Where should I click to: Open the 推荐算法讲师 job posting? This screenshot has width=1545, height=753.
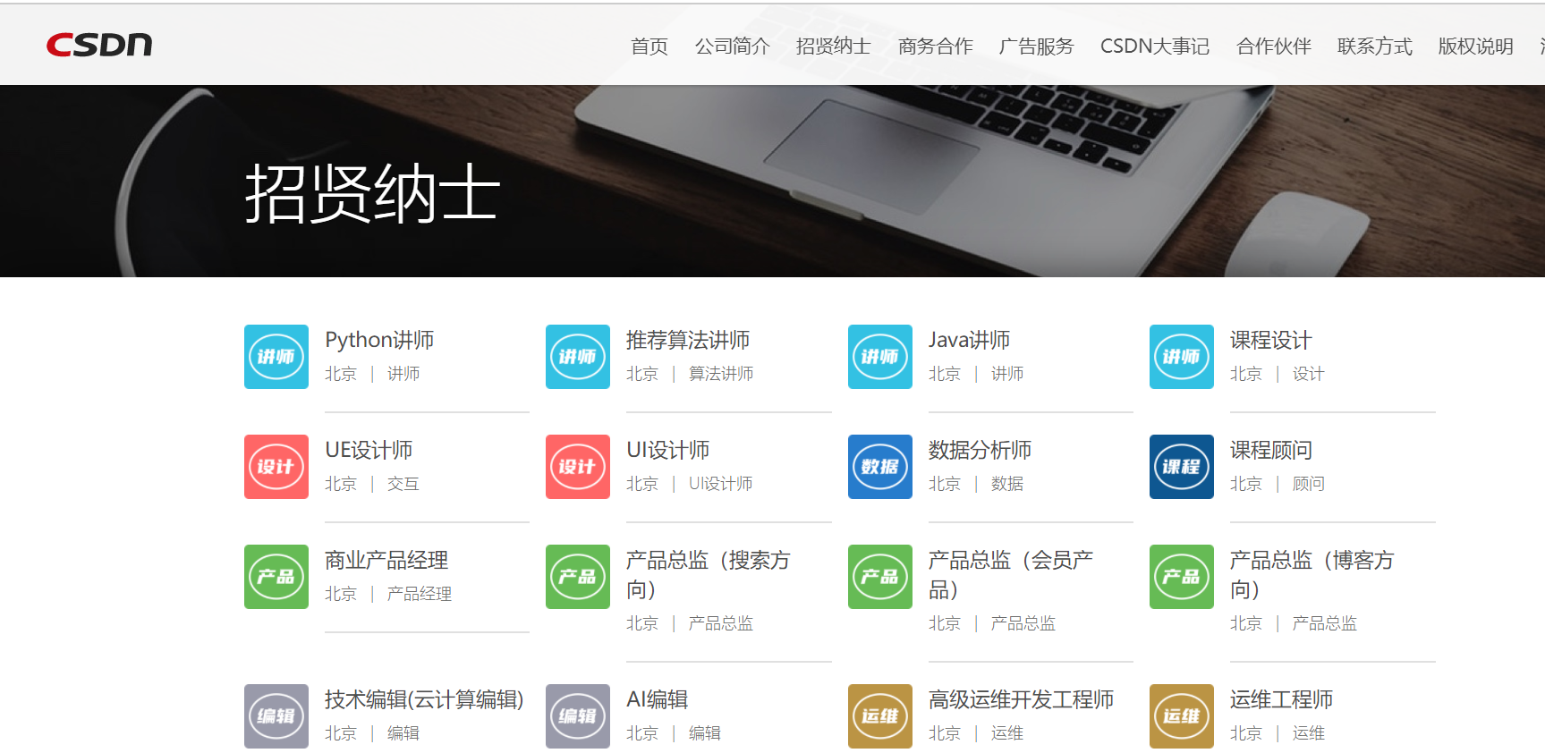click(688, 341)
